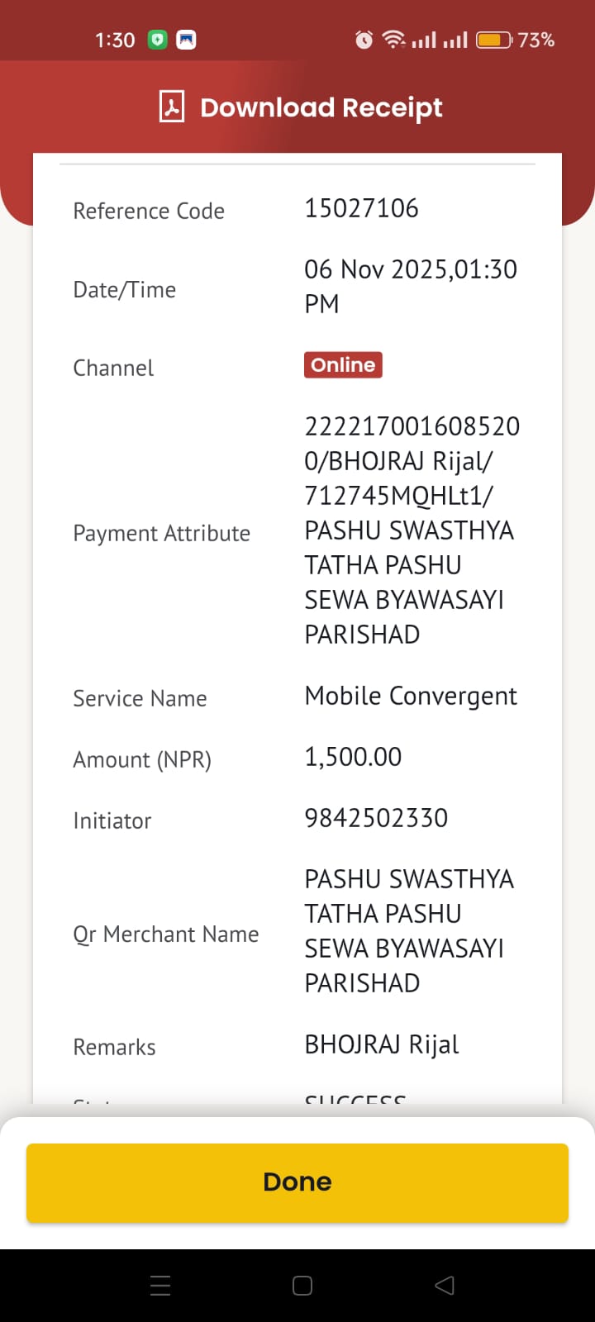Tap the alarm clock status icon
Image resolution: width=595 pixels, height=1322 pixels.
[x=364, y=40]
